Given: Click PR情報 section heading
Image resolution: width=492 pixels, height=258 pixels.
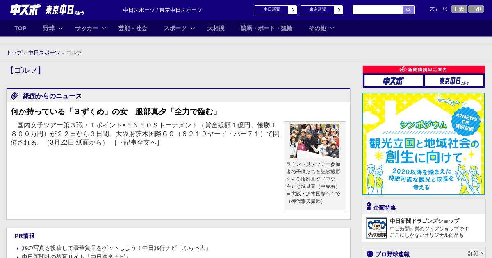Looking at the screenshot, I should [x=25, y=236].
